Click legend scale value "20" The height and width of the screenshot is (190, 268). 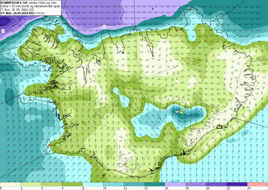208,188
